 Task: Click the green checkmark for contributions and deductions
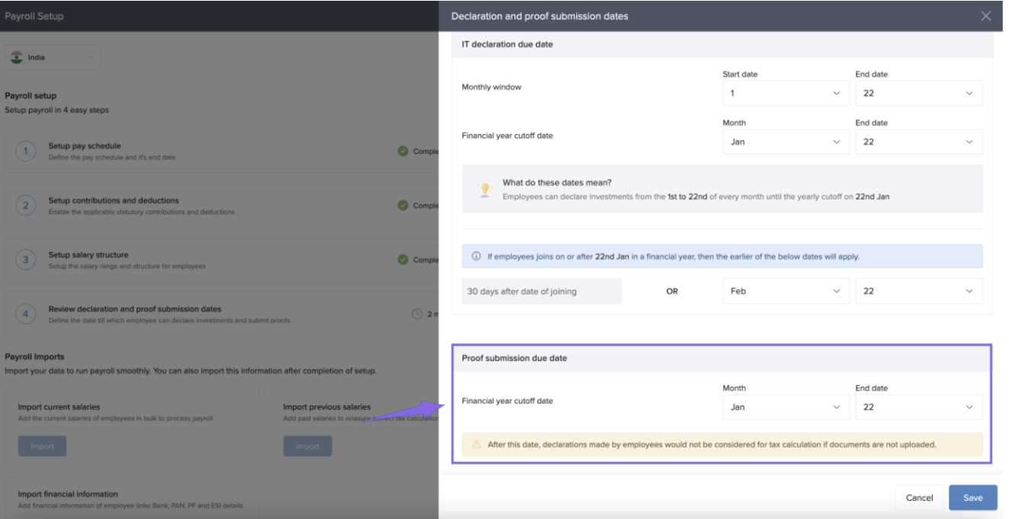click(402, 205)
